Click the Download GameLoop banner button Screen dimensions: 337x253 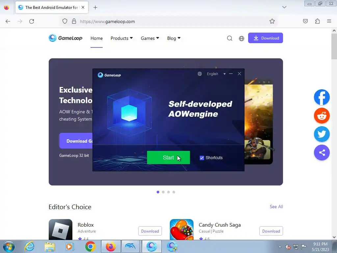76,141
